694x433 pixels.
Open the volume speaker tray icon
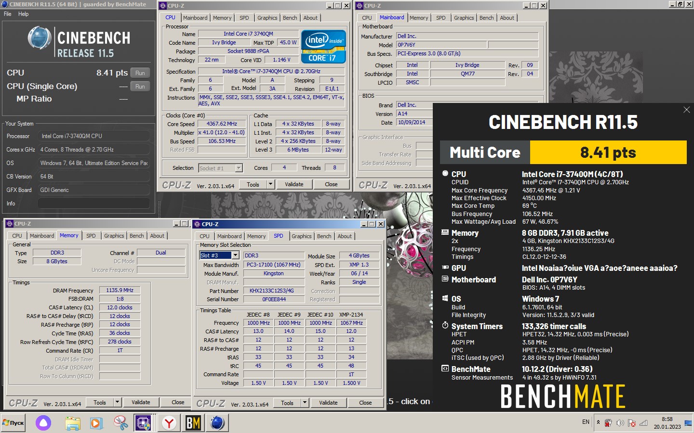click(x=620, y=423)
